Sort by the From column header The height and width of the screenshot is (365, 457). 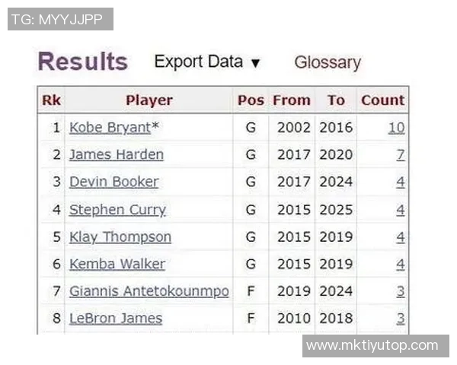[x=292, y=100]
